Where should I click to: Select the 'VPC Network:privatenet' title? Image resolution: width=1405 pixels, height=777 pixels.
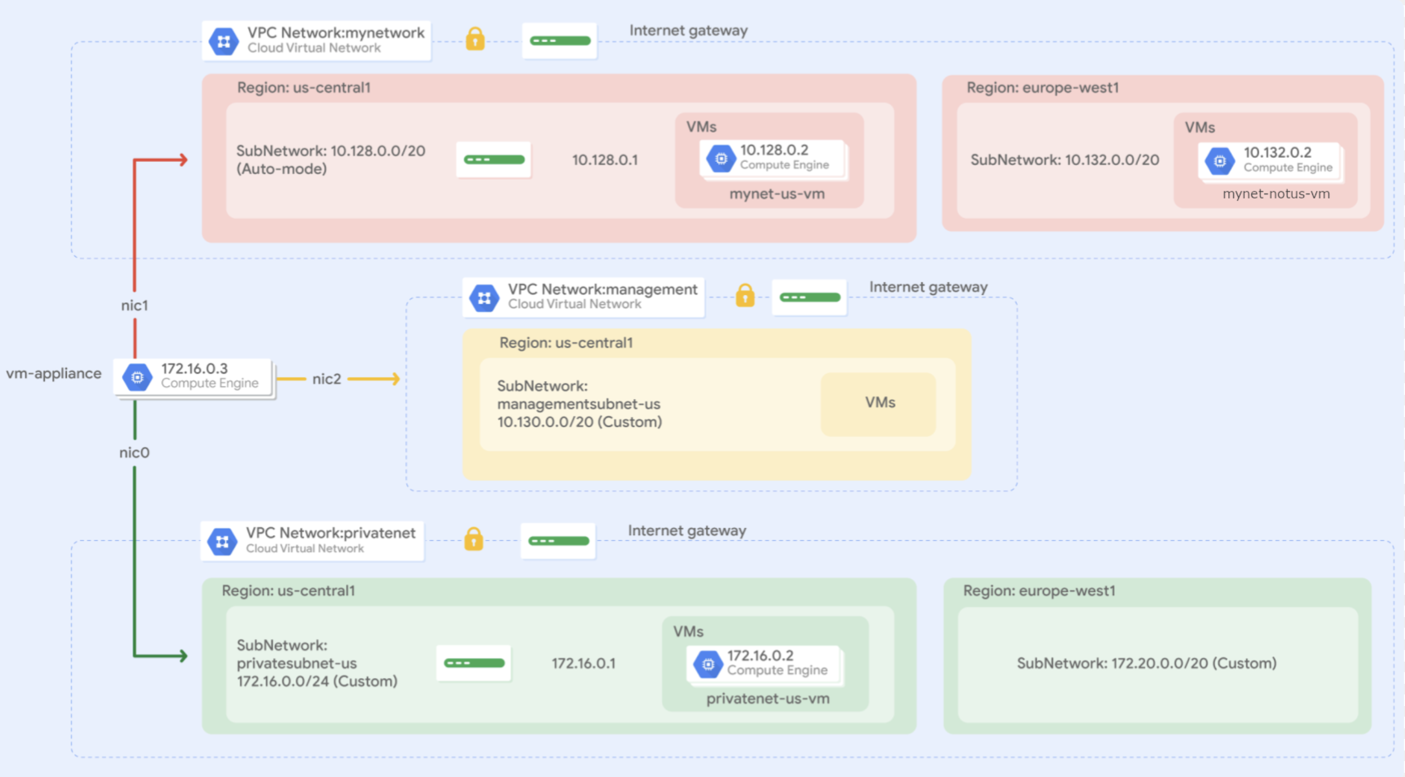click(x=330, y=532)
